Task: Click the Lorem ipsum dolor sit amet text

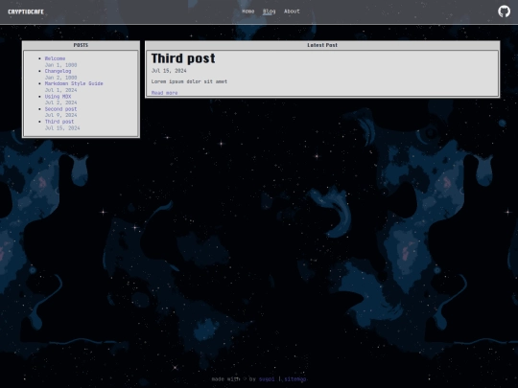Action: 189,81
